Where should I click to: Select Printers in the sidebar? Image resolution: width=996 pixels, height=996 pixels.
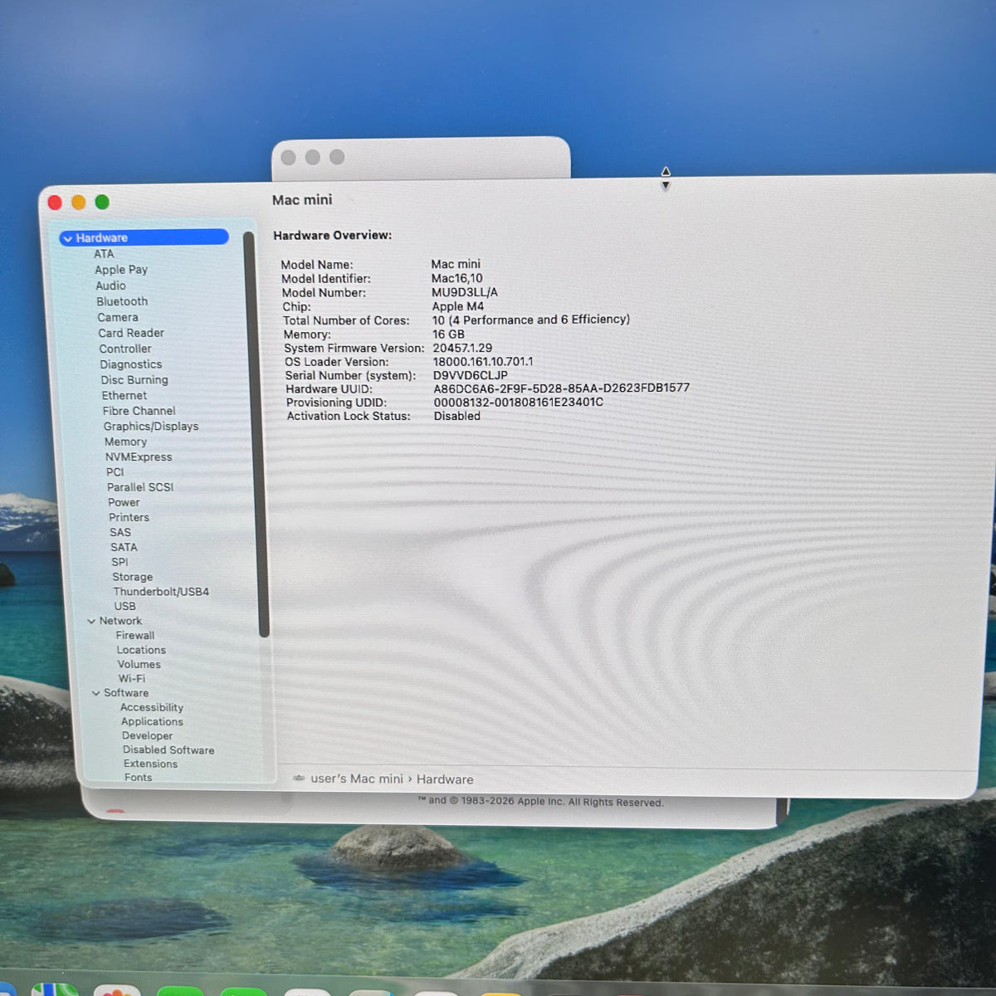coord(129,517)
